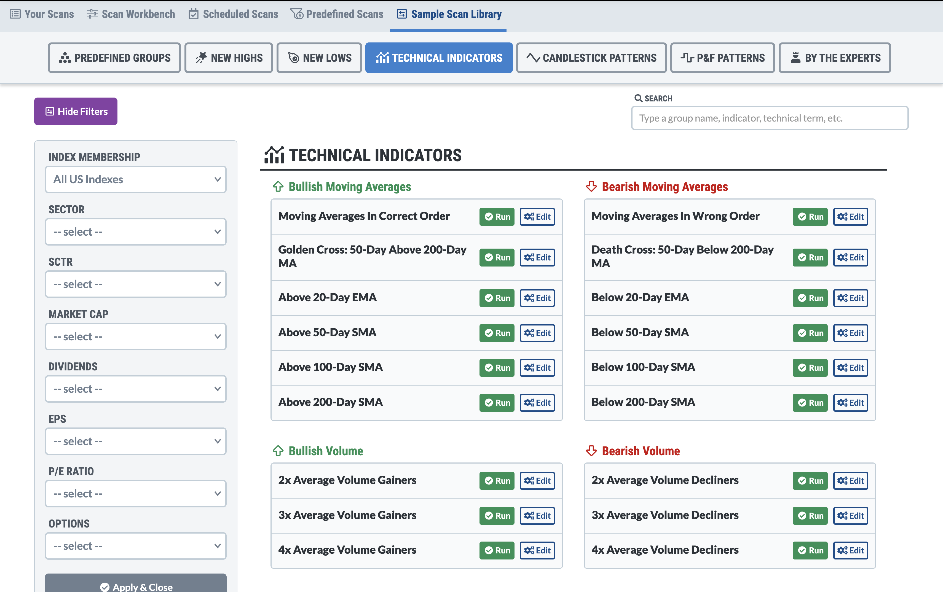Image resolution: width=943 pixels, height=592 pixels.
Task: Expand the Market Cap dropdown
Action: tap(135, 336)
